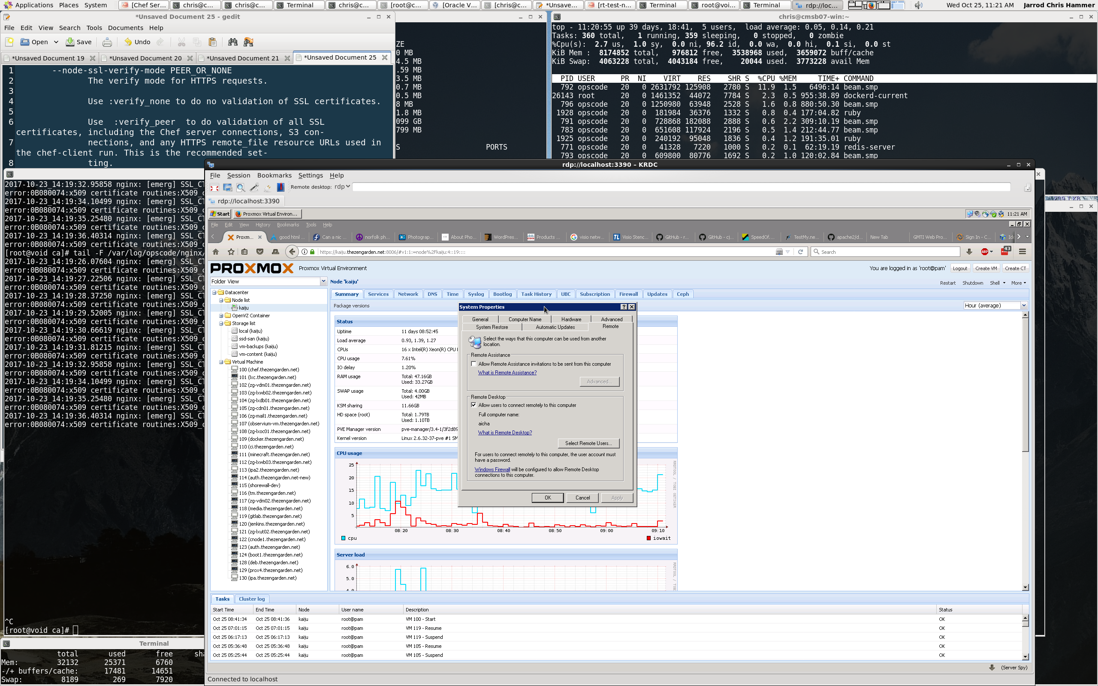Click KRDC blue book bookmark icon
1098x686 pixels.
coord(281,187)
